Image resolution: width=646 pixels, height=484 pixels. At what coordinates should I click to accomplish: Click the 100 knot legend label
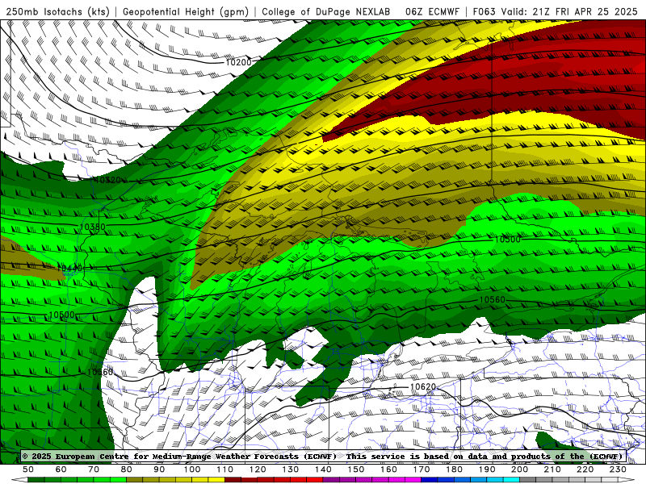[x=192, y=469]
